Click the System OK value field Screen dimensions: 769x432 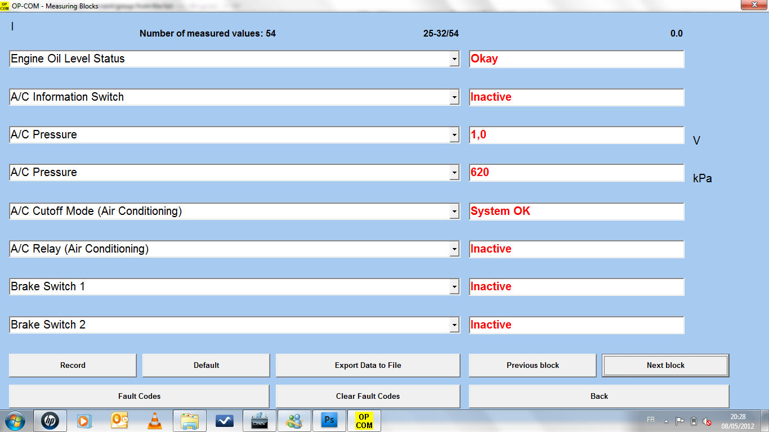[x=576, y=211]
